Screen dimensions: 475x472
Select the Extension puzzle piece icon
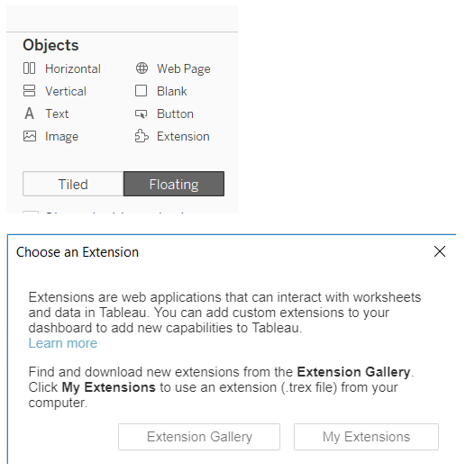[142, 136]
